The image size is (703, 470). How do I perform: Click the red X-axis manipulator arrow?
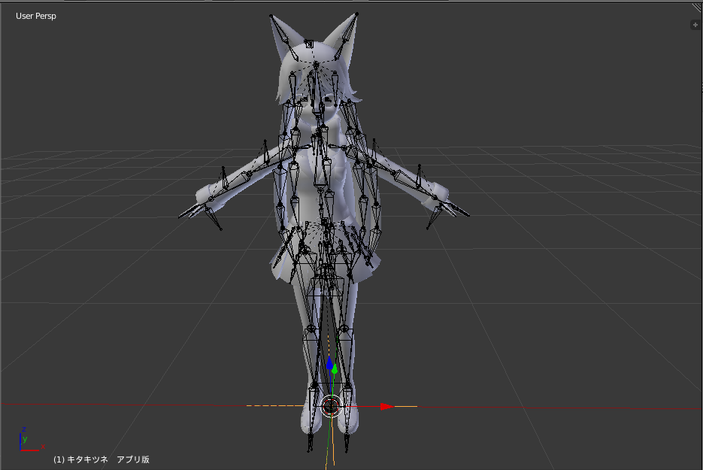click(x=387, y=407)
